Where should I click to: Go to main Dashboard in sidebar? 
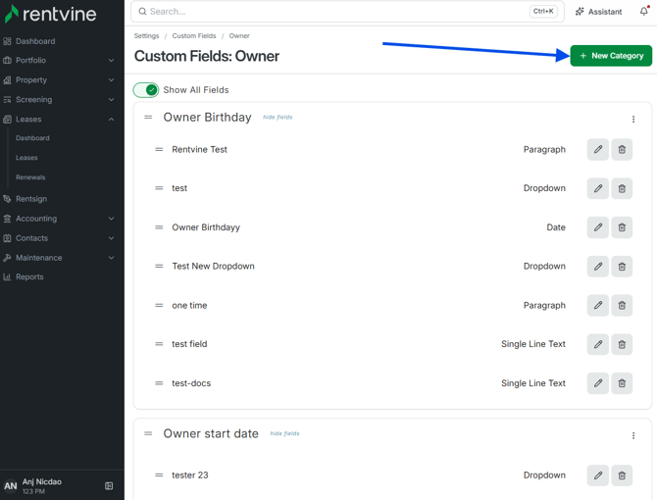click(x=35, y=41)
